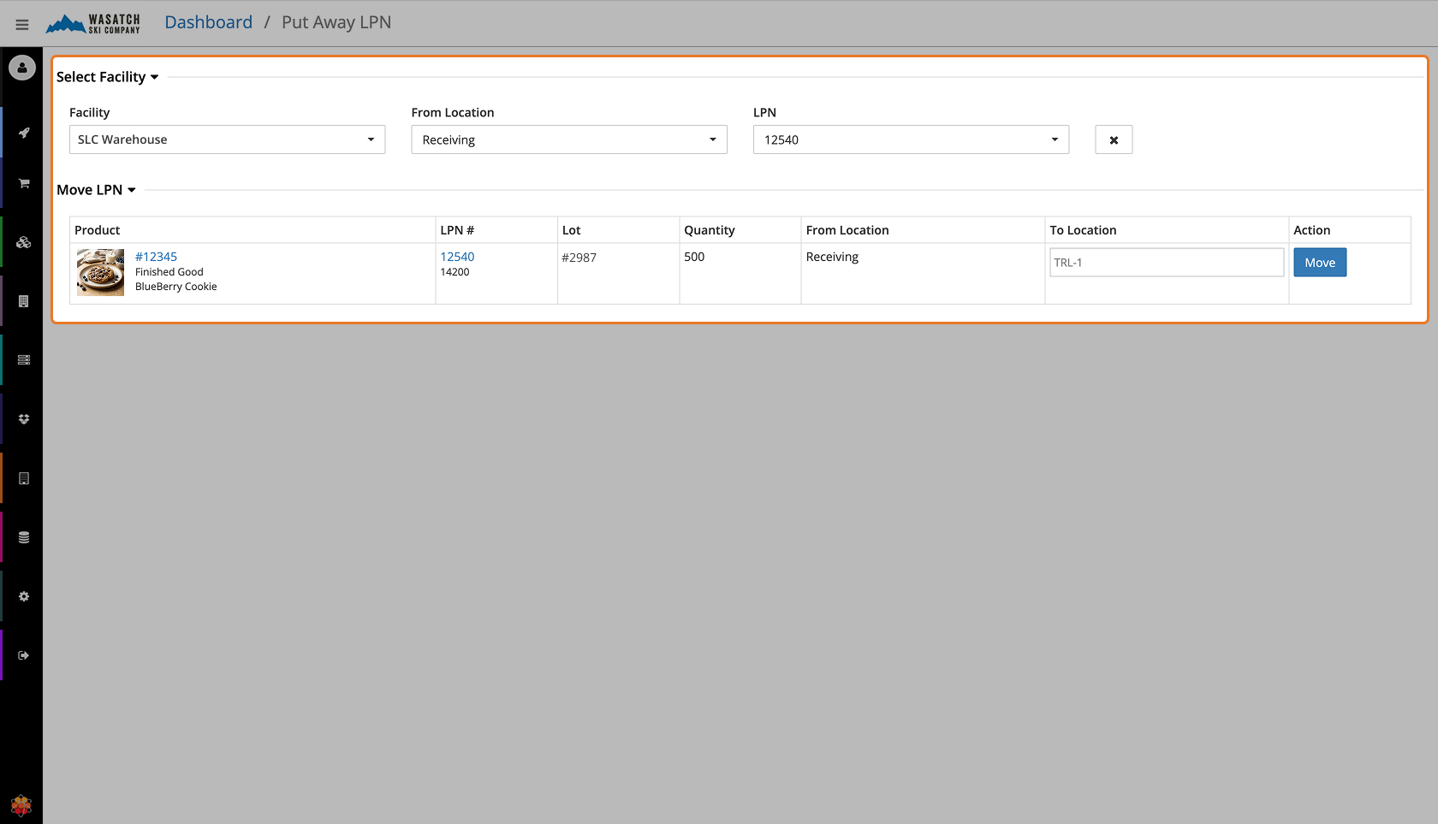This screenshot has height=824, width=1438.
Task: Open the server racks sidebar icon
Action: click(x=24, y=360)
